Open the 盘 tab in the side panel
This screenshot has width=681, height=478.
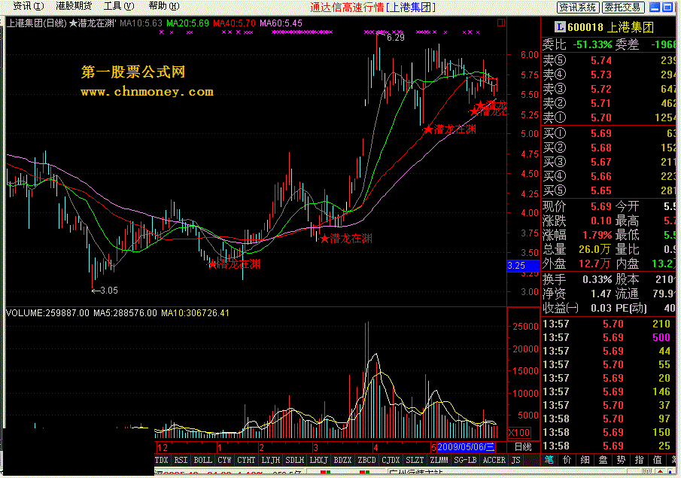click(x=603, y=460)
